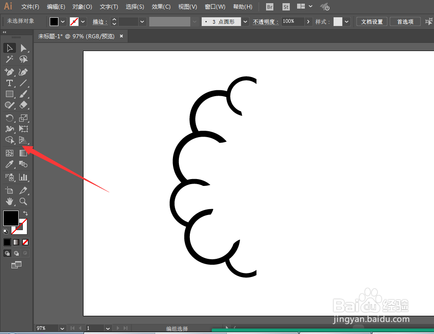The width and height of the screenshot is (434, 334).
Task: Switch fill to gradient mode
Action: (16, 242)
